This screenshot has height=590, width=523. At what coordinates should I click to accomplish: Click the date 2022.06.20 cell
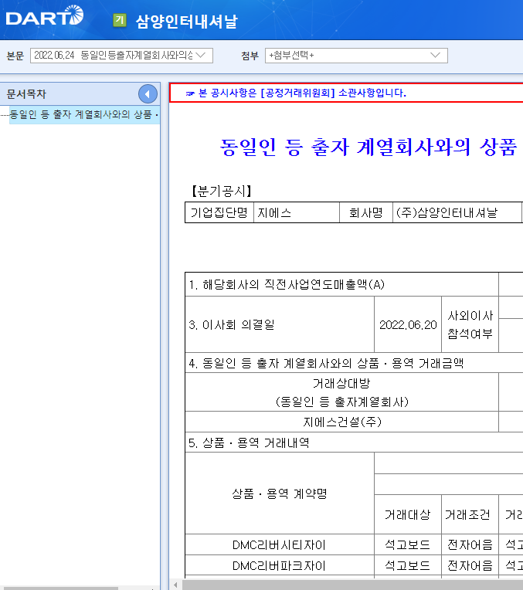[408, 324]
